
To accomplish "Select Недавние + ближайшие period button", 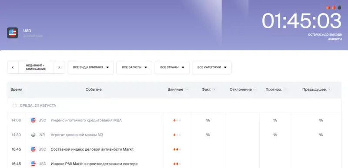I will pyautogui.click(x=36, y=67).
